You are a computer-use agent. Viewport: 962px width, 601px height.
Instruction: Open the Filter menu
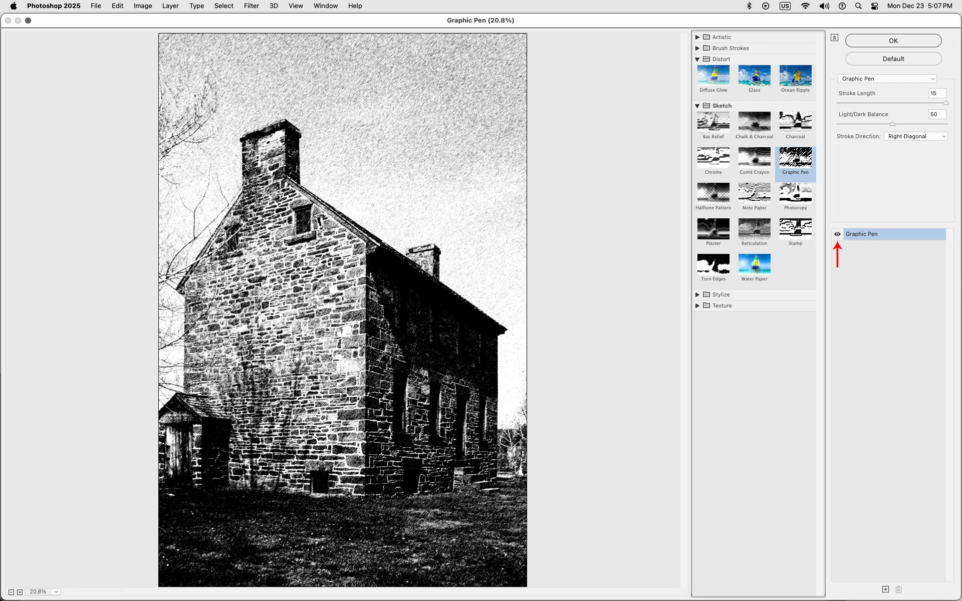pyautogui.click(x=251, y=6)
